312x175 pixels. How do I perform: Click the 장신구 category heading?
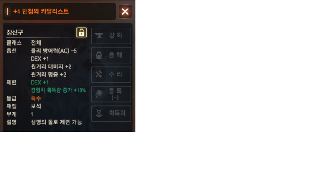coord(15,32)
